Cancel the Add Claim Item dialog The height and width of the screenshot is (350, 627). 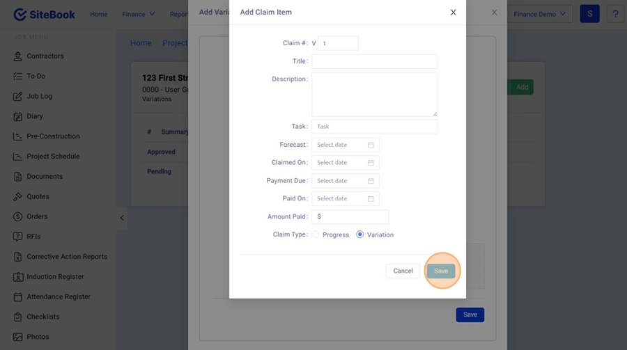[x=403, y=271]
